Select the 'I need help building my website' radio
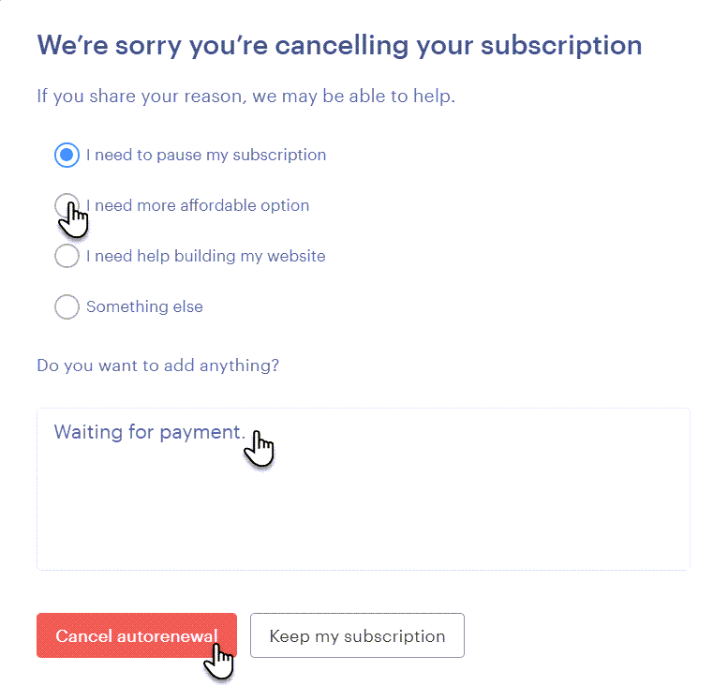This screenshot has height=686, width=728. point(67,256)
